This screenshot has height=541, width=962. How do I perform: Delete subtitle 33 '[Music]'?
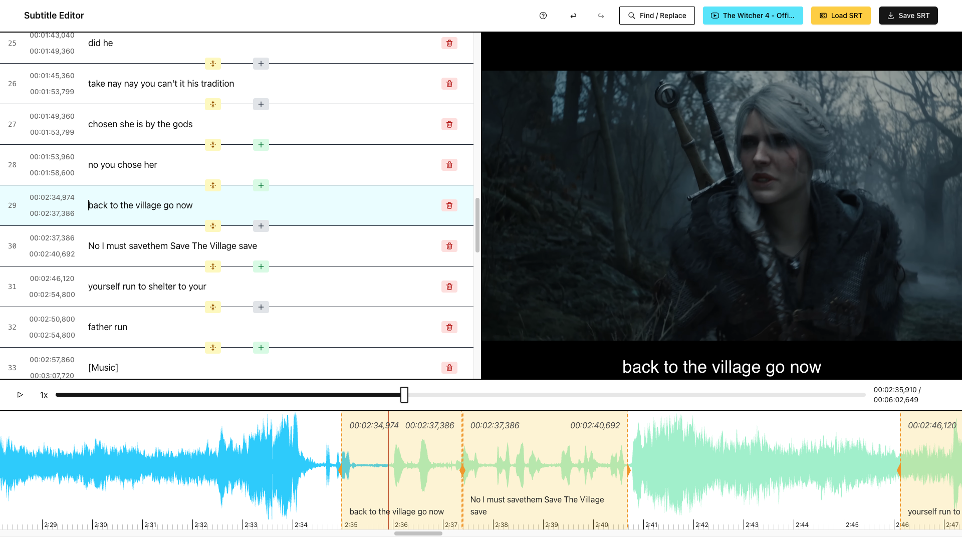(449, 368)
